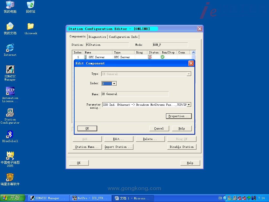The height and width of the screenshot is (202, 269).
Task: Click the Internet Explorer desktop shortcut
Action: coord(10,50)
